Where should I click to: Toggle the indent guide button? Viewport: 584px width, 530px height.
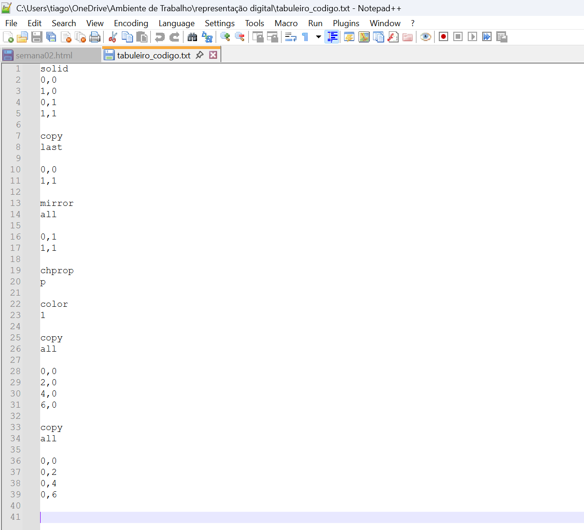332,37
